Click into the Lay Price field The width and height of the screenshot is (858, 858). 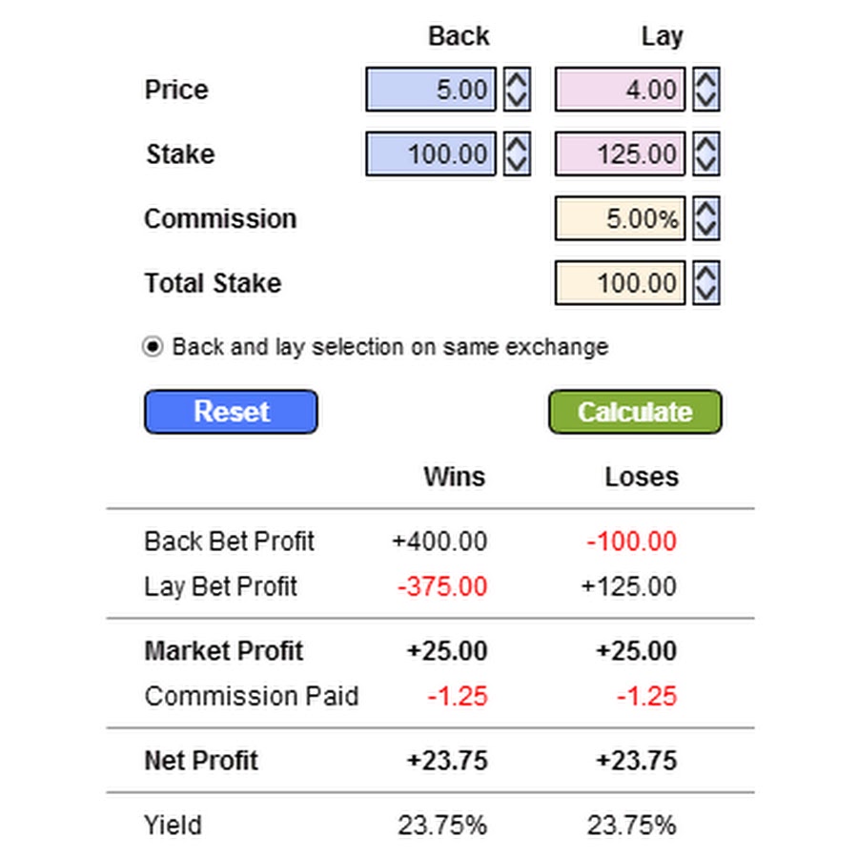tap(620, 91)
